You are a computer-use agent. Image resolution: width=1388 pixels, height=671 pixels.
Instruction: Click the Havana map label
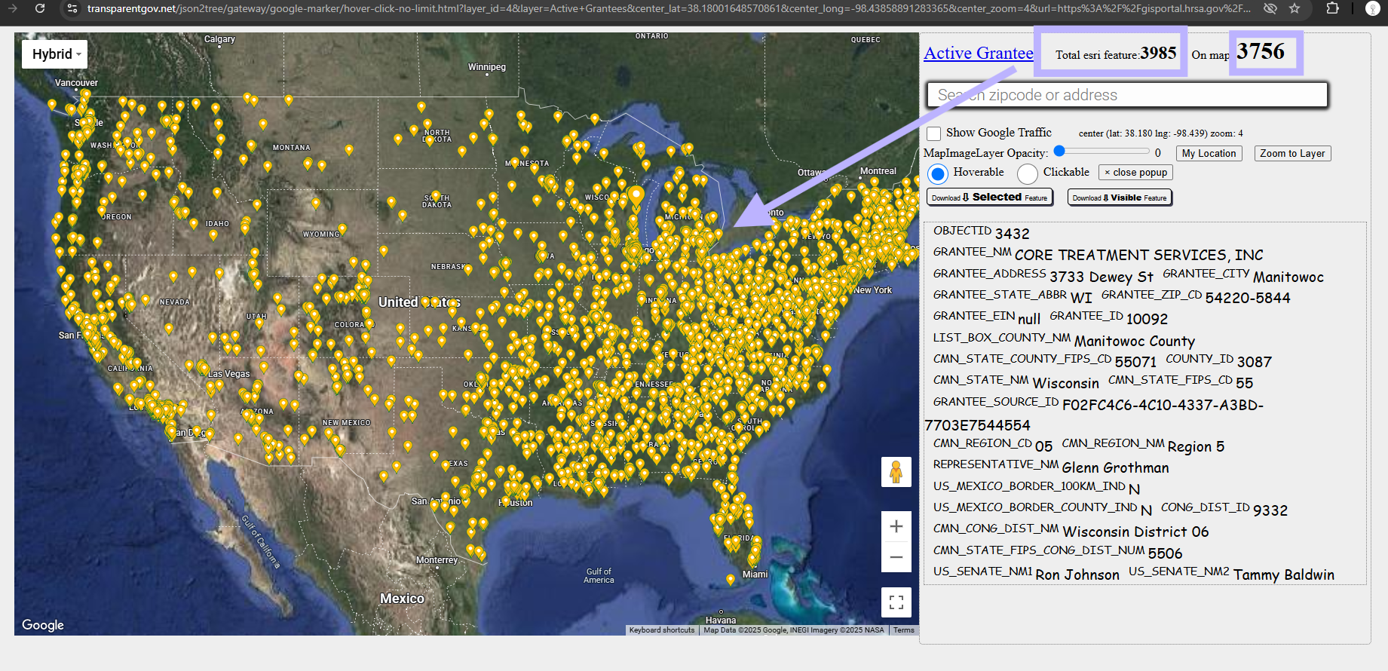click(721, 620)
